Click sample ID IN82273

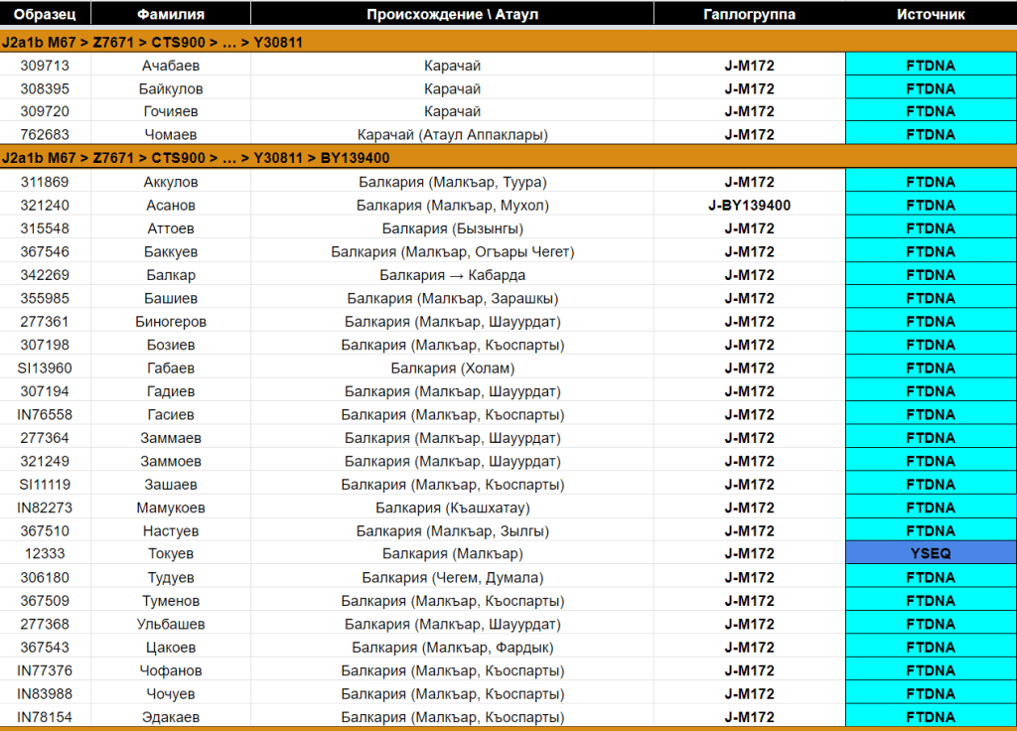[45, 508]
